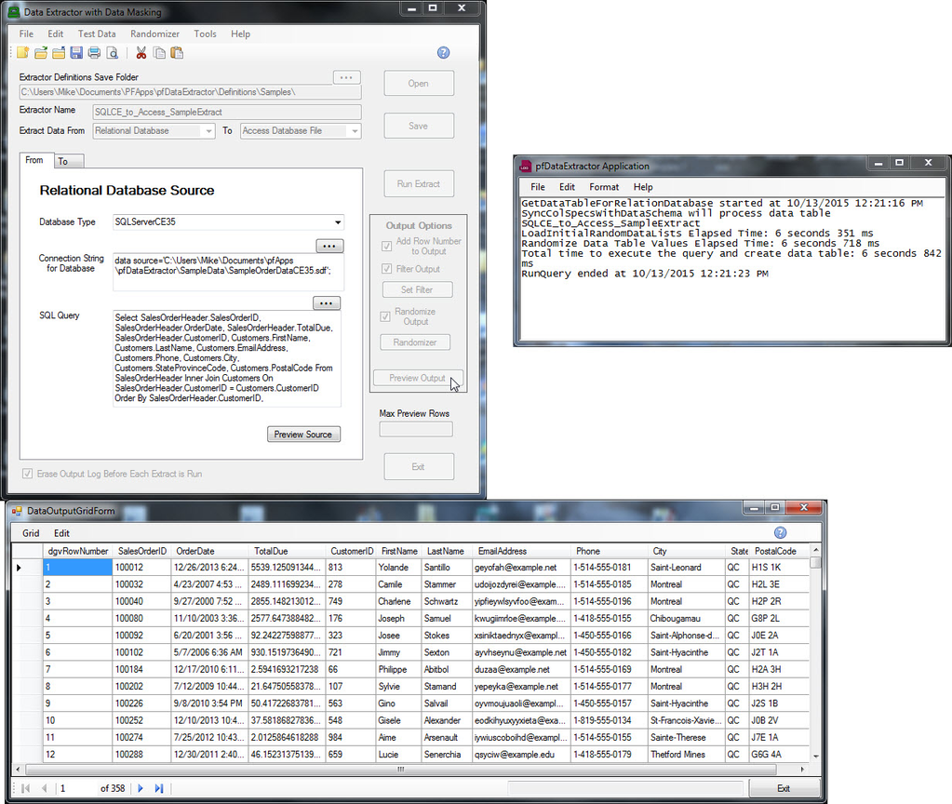This screenshot has height=804, width=952.
Task: Toggle Erase Output Log Before Each Extract
Action: click(x=27, y=474)
